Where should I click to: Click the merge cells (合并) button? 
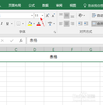(x=97, y=24)
